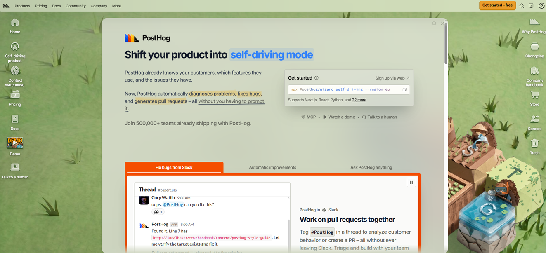Click the eyes emoji reaction
Image resolution: width=546 pixels, height=253 pixels.
pos(158,212)
